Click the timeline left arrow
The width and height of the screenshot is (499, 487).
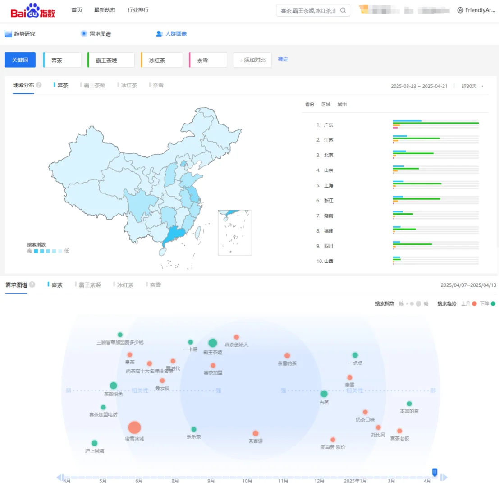tap(60, 477)
